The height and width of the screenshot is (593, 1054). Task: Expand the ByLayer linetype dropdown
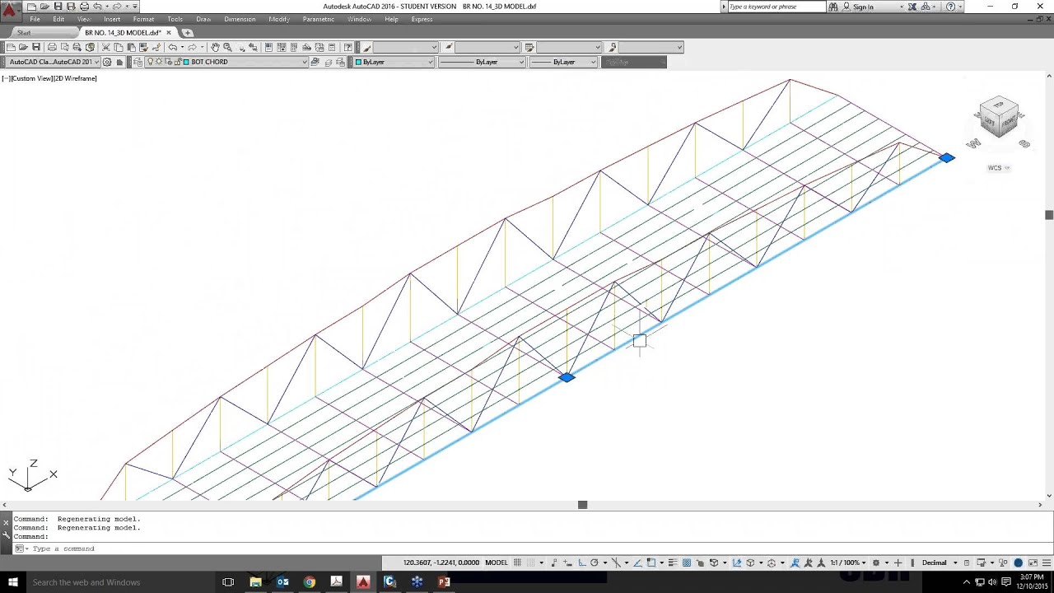coord(521,62)
